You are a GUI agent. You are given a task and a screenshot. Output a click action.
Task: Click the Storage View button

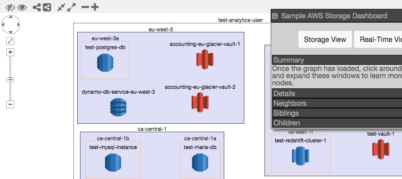pyautogui.click(x=325, y=39)
